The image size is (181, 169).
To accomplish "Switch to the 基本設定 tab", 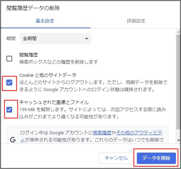I will coord(45,21).
